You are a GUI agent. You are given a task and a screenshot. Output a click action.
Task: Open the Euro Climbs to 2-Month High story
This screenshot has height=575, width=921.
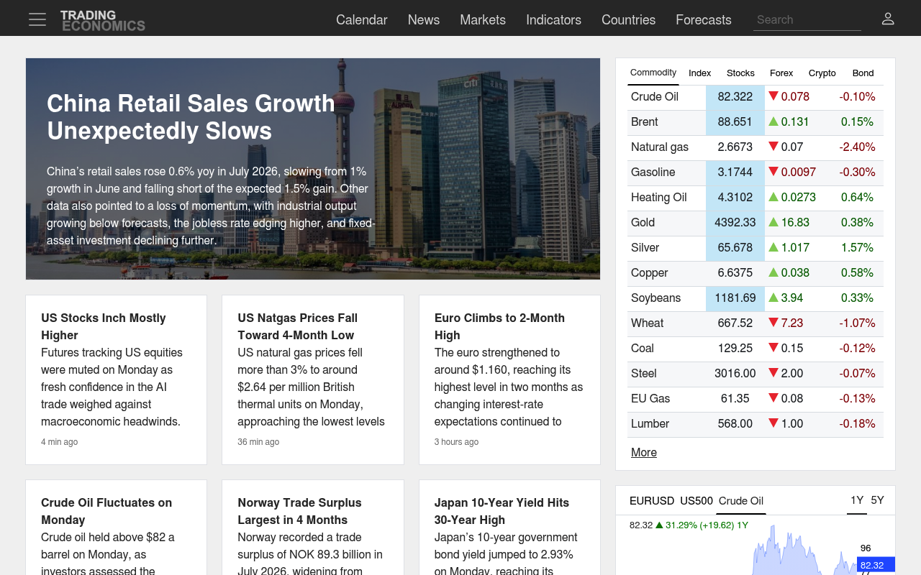click(x=499, y=326)
